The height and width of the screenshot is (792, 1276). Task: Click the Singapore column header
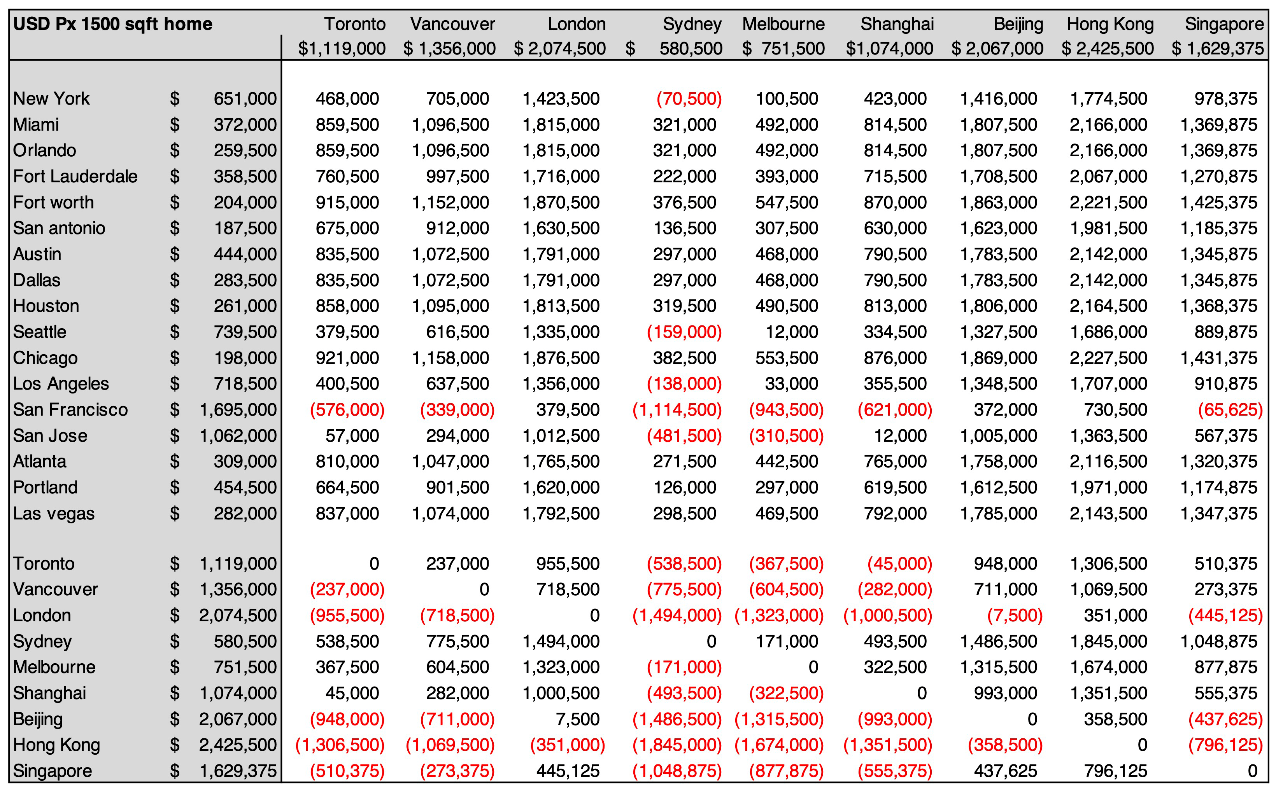(1224, 24)
